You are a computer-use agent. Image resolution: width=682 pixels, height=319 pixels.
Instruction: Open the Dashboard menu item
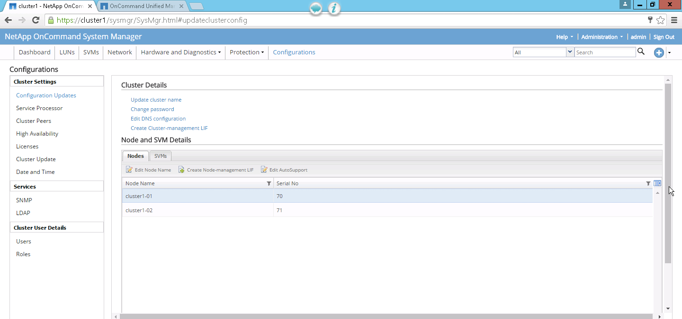pyautogui.click(x=35, y=52)
